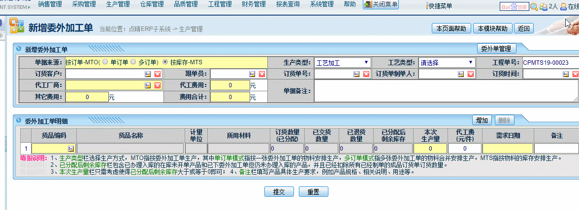
Task: Click the 关闭菜单 button
Action: (x=381, y=4)
